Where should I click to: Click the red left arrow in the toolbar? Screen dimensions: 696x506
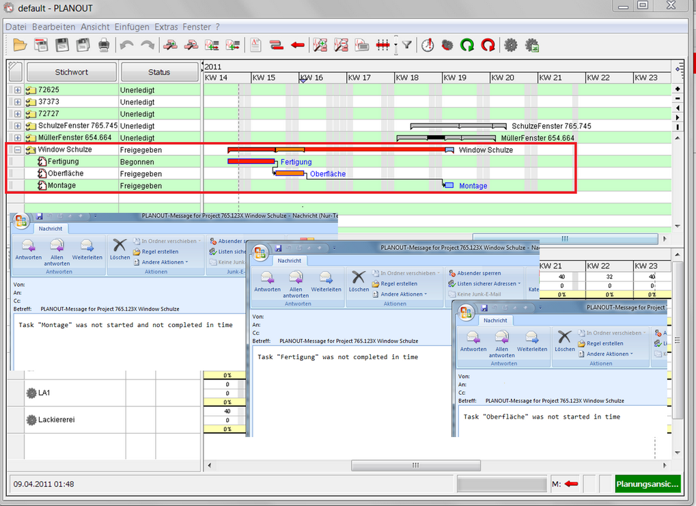coord(297,45)
